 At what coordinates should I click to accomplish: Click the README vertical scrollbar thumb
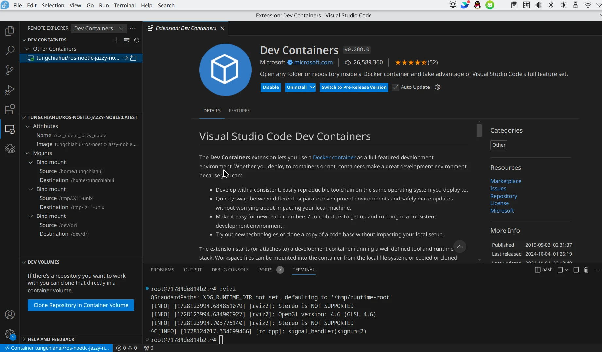pos(479,130)
